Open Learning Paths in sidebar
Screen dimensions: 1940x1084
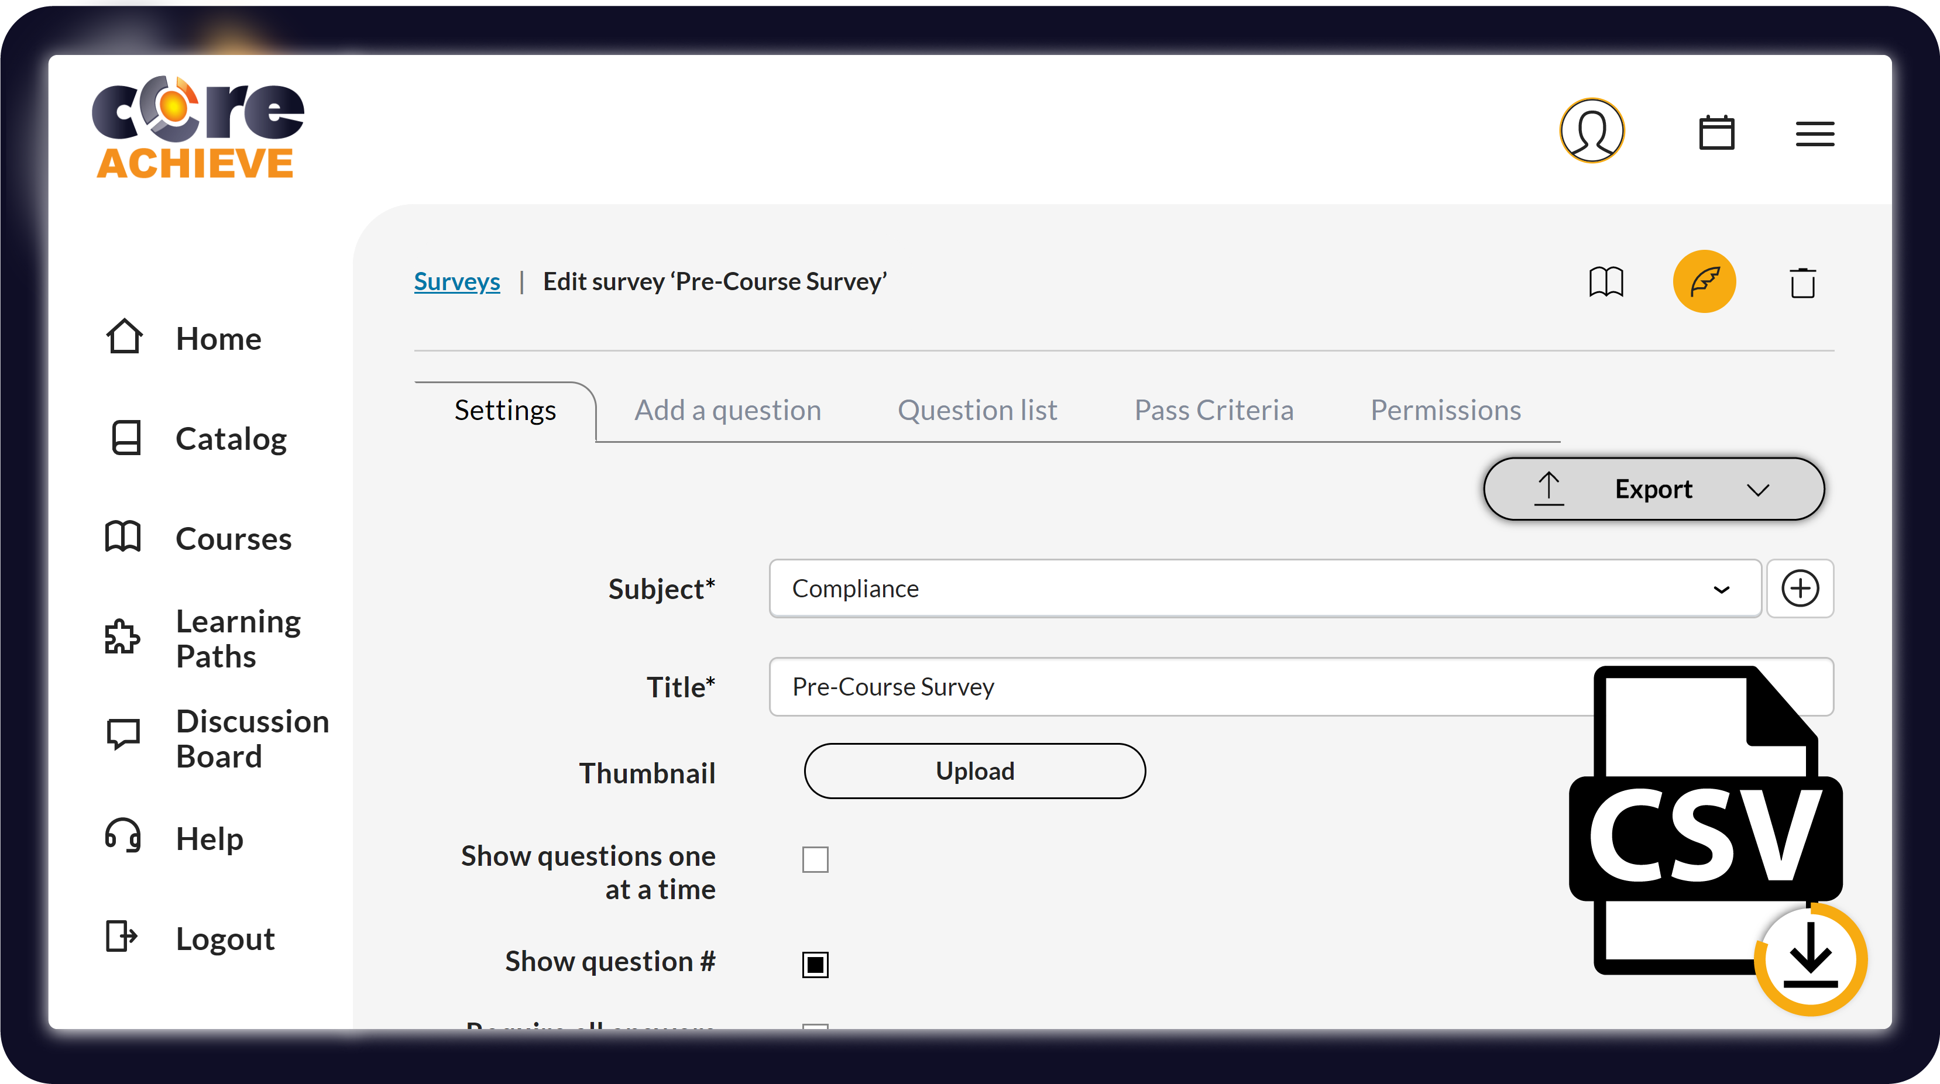coord(238,638)
